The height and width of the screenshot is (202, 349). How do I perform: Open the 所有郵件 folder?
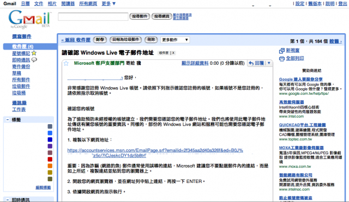[x=21, y=80]
